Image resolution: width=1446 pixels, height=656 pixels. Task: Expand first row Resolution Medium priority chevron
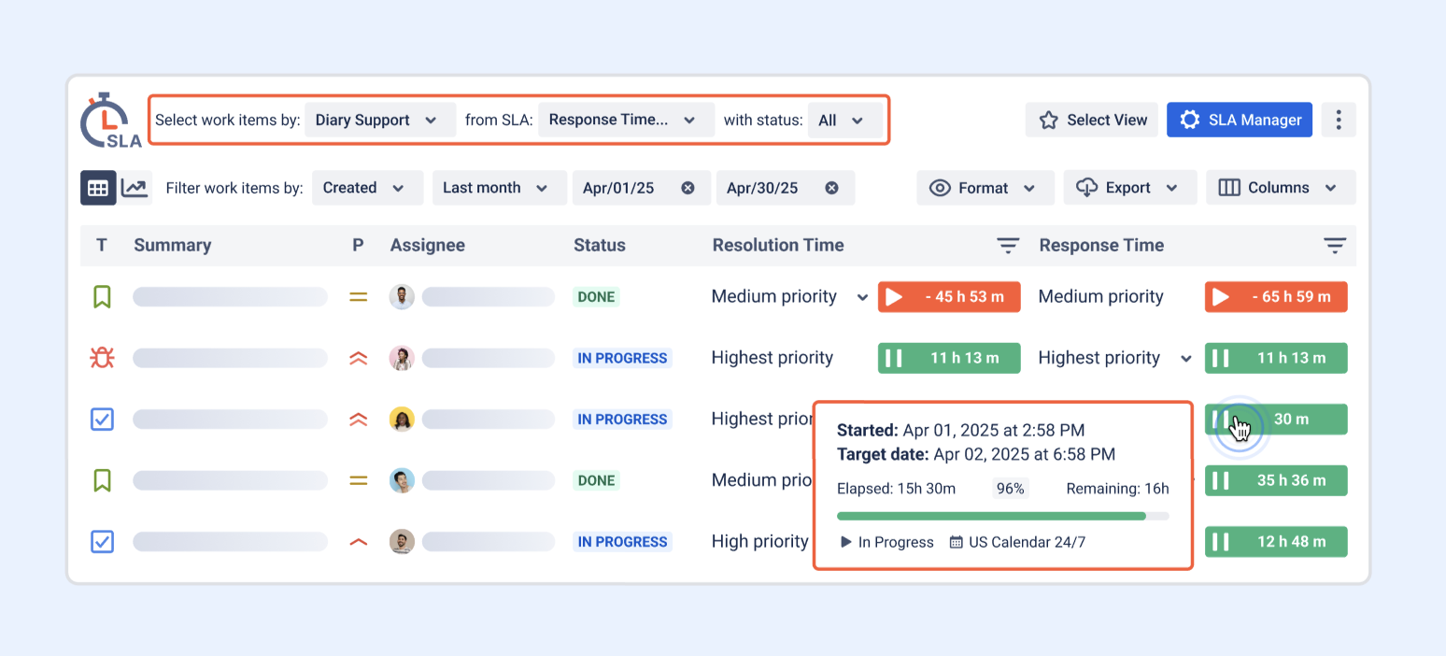(861, 298)
